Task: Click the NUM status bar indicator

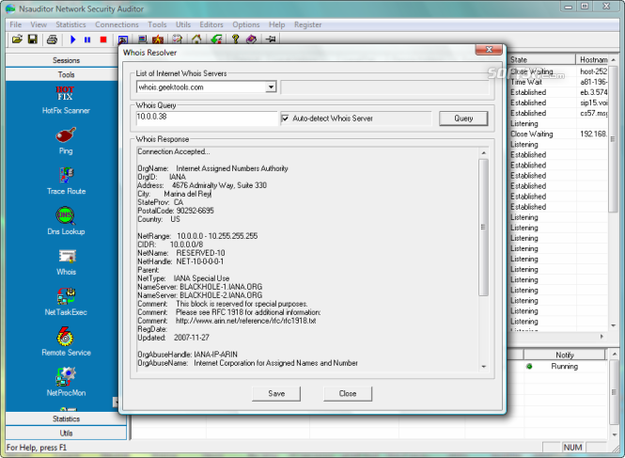Action: pos(572,448)
